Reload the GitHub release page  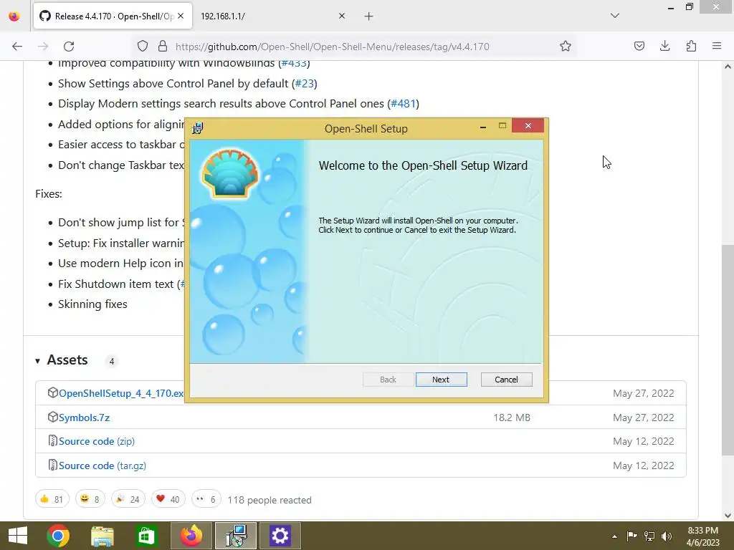tap(69, 47)
